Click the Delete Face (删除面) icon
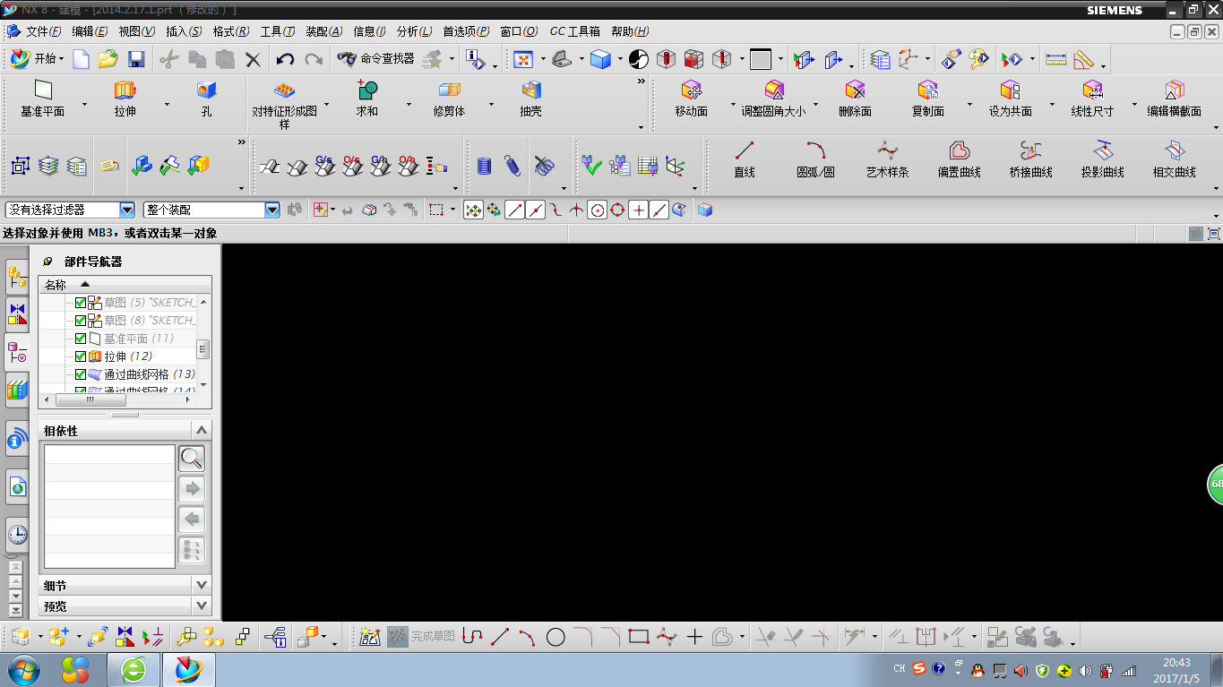This screenshot has height=687, width=1223. tap(855, 90)
